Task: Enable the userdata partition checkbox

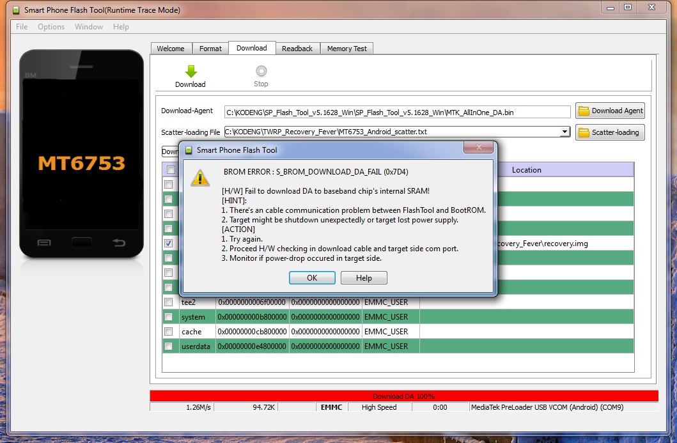Action: click(x=169, y=346)
